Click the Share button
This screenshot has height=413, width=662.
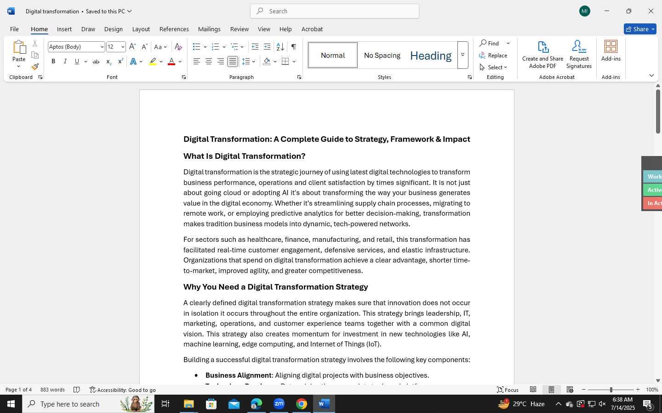pyautogui.click(x=640, y=29)
